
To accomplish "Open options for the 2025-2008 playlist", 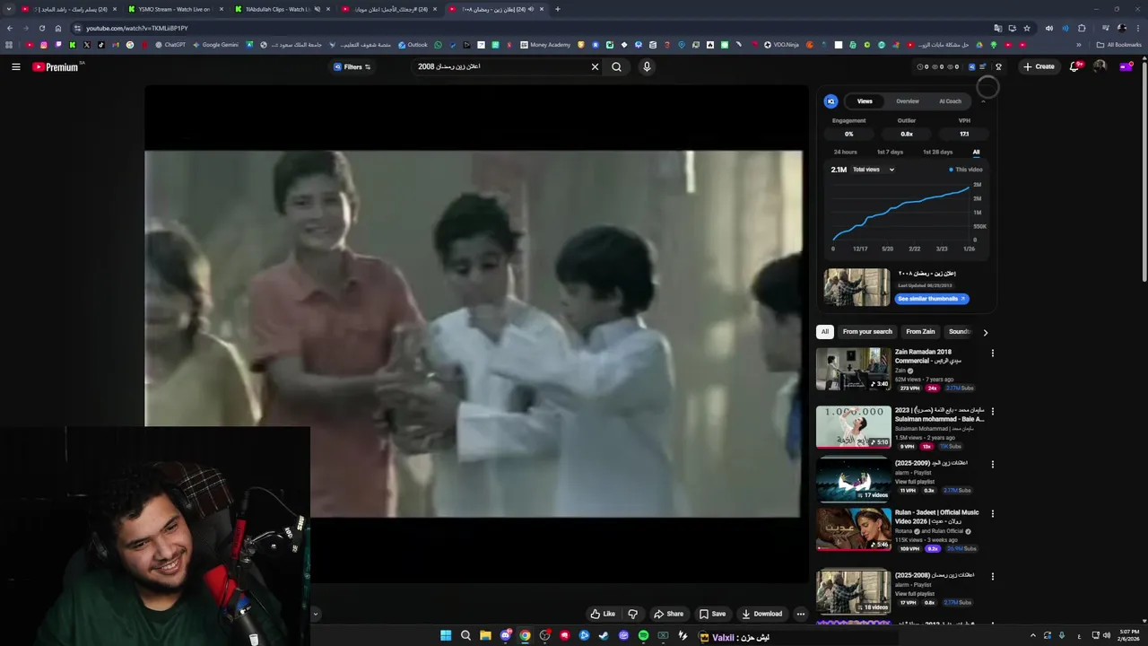I will pyautogui.click(x=992, y=576).
